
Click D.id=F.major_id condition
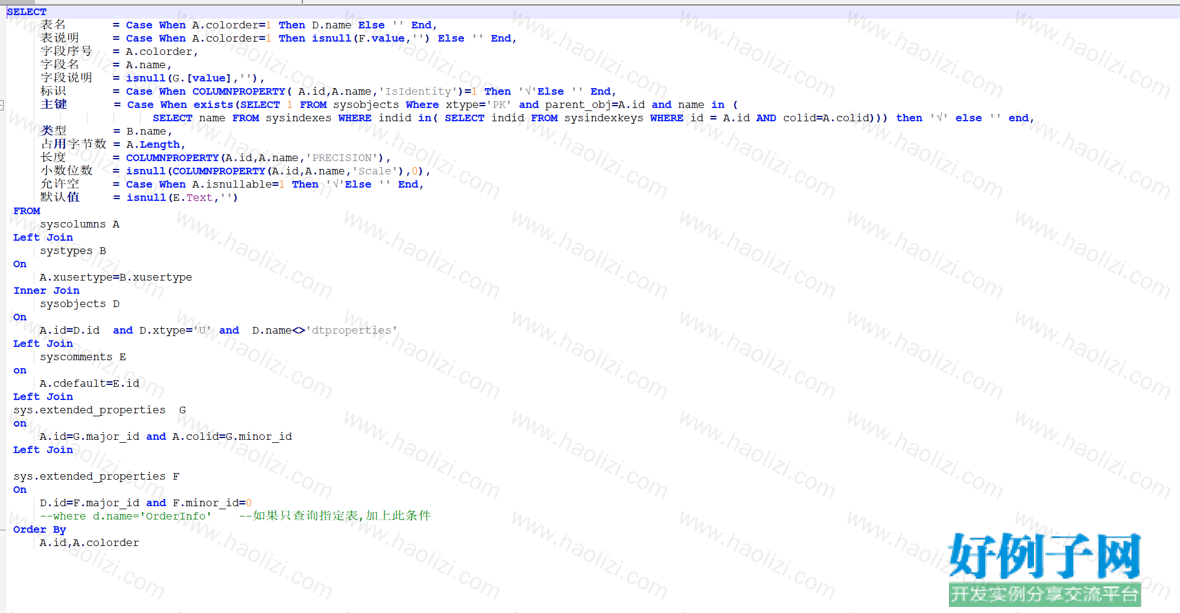coord(89,503)
